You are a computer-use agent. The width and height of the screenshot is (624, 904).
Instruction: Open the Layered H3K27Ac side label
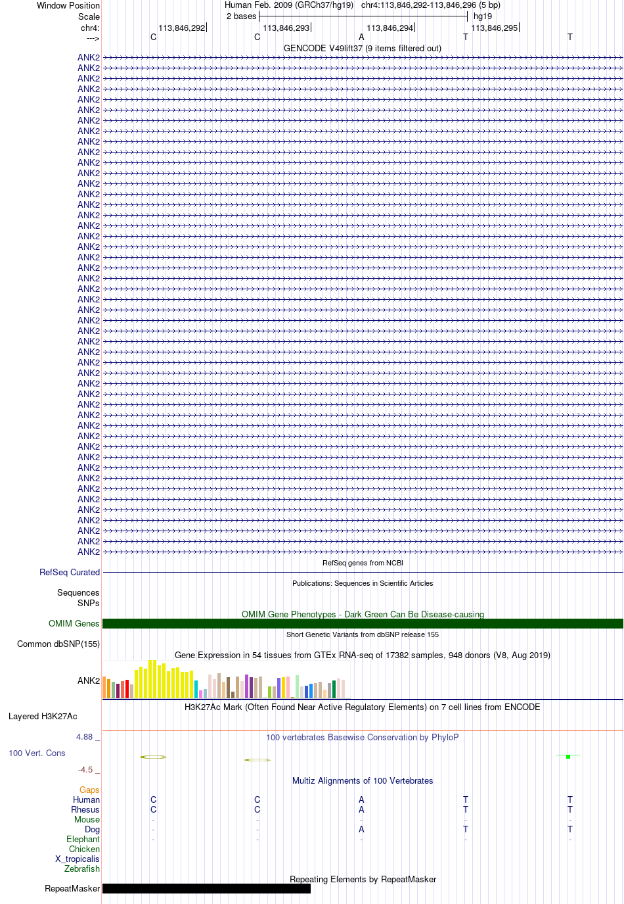pyautogui.click(x=43, y=716)
